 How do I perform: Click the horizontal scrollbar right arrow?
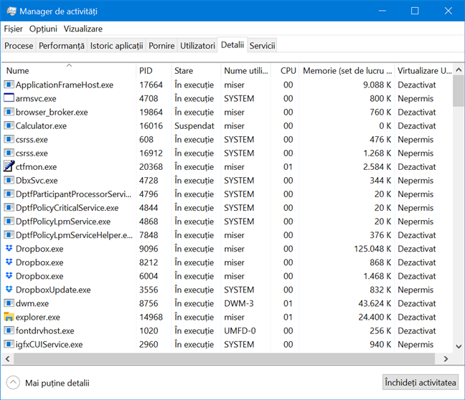[446, 359]
